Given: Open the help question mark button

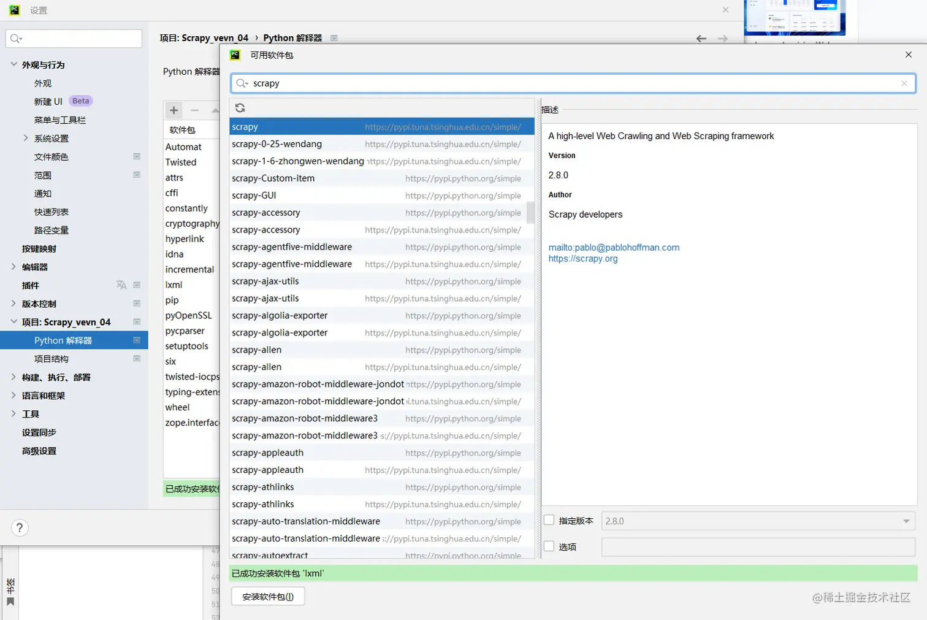Looking at the screenshot, I should 20,528.
